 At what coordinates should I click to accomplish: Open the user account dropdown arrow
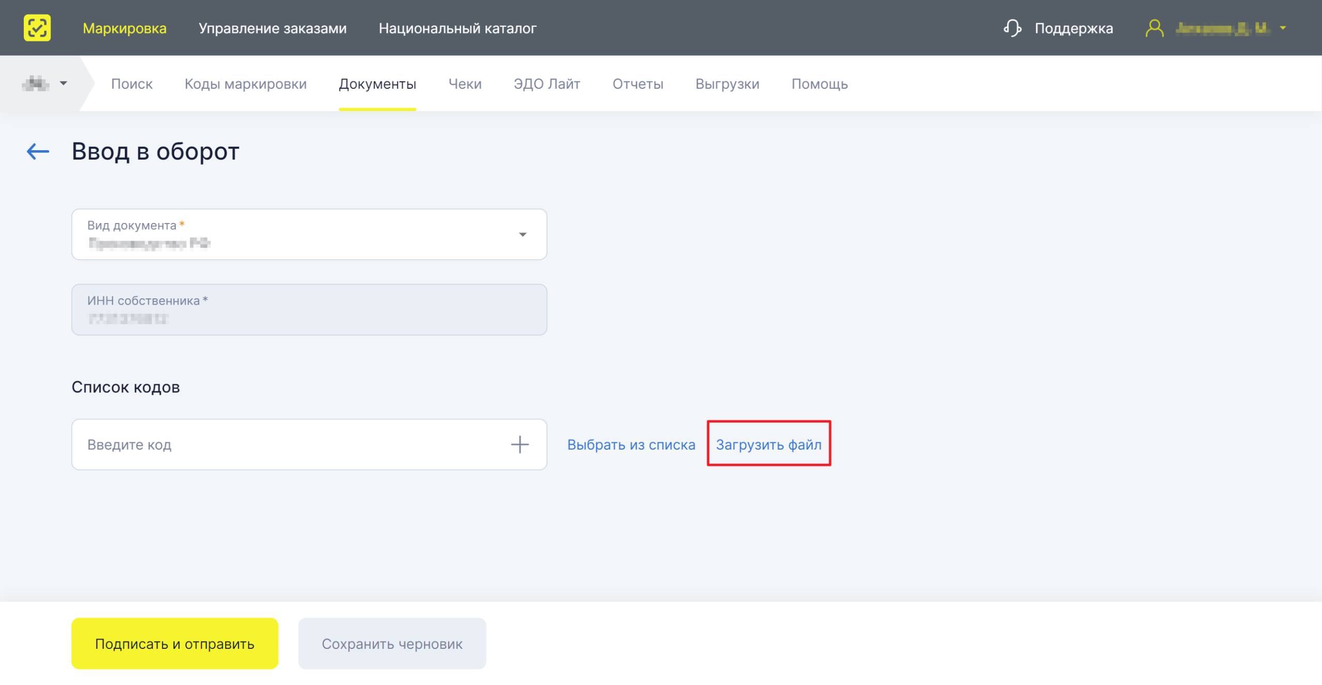[1283, 28]
